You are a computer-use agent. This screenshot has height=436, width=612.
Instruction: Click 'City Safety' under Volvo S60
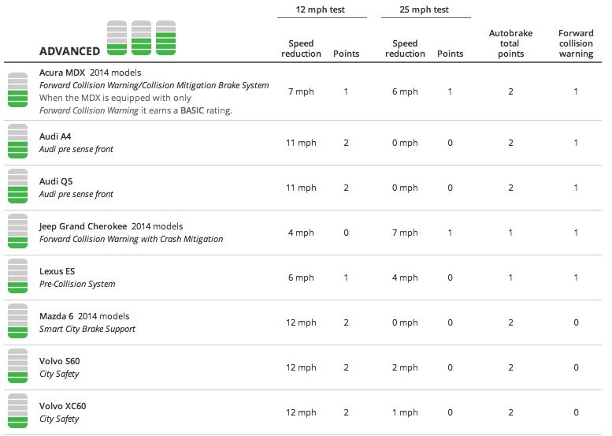[x=59, y=374]
